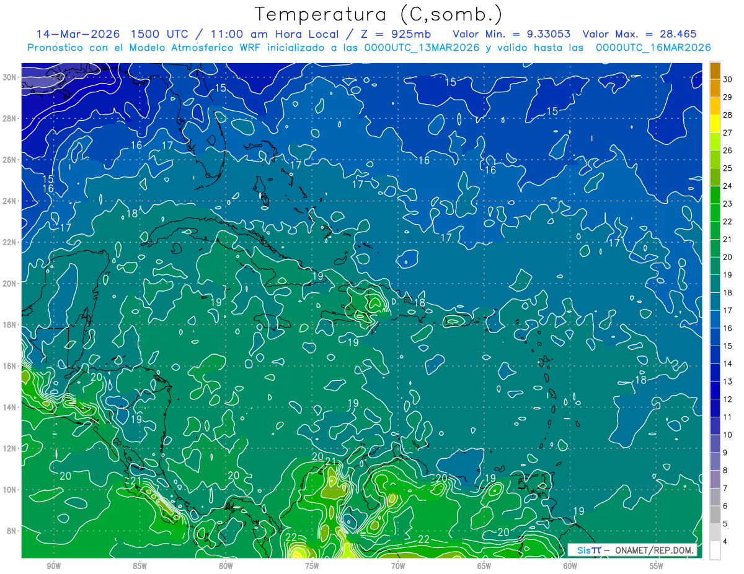
Task: Click legend value 9 on color scale
Action: tap(727, 453)
